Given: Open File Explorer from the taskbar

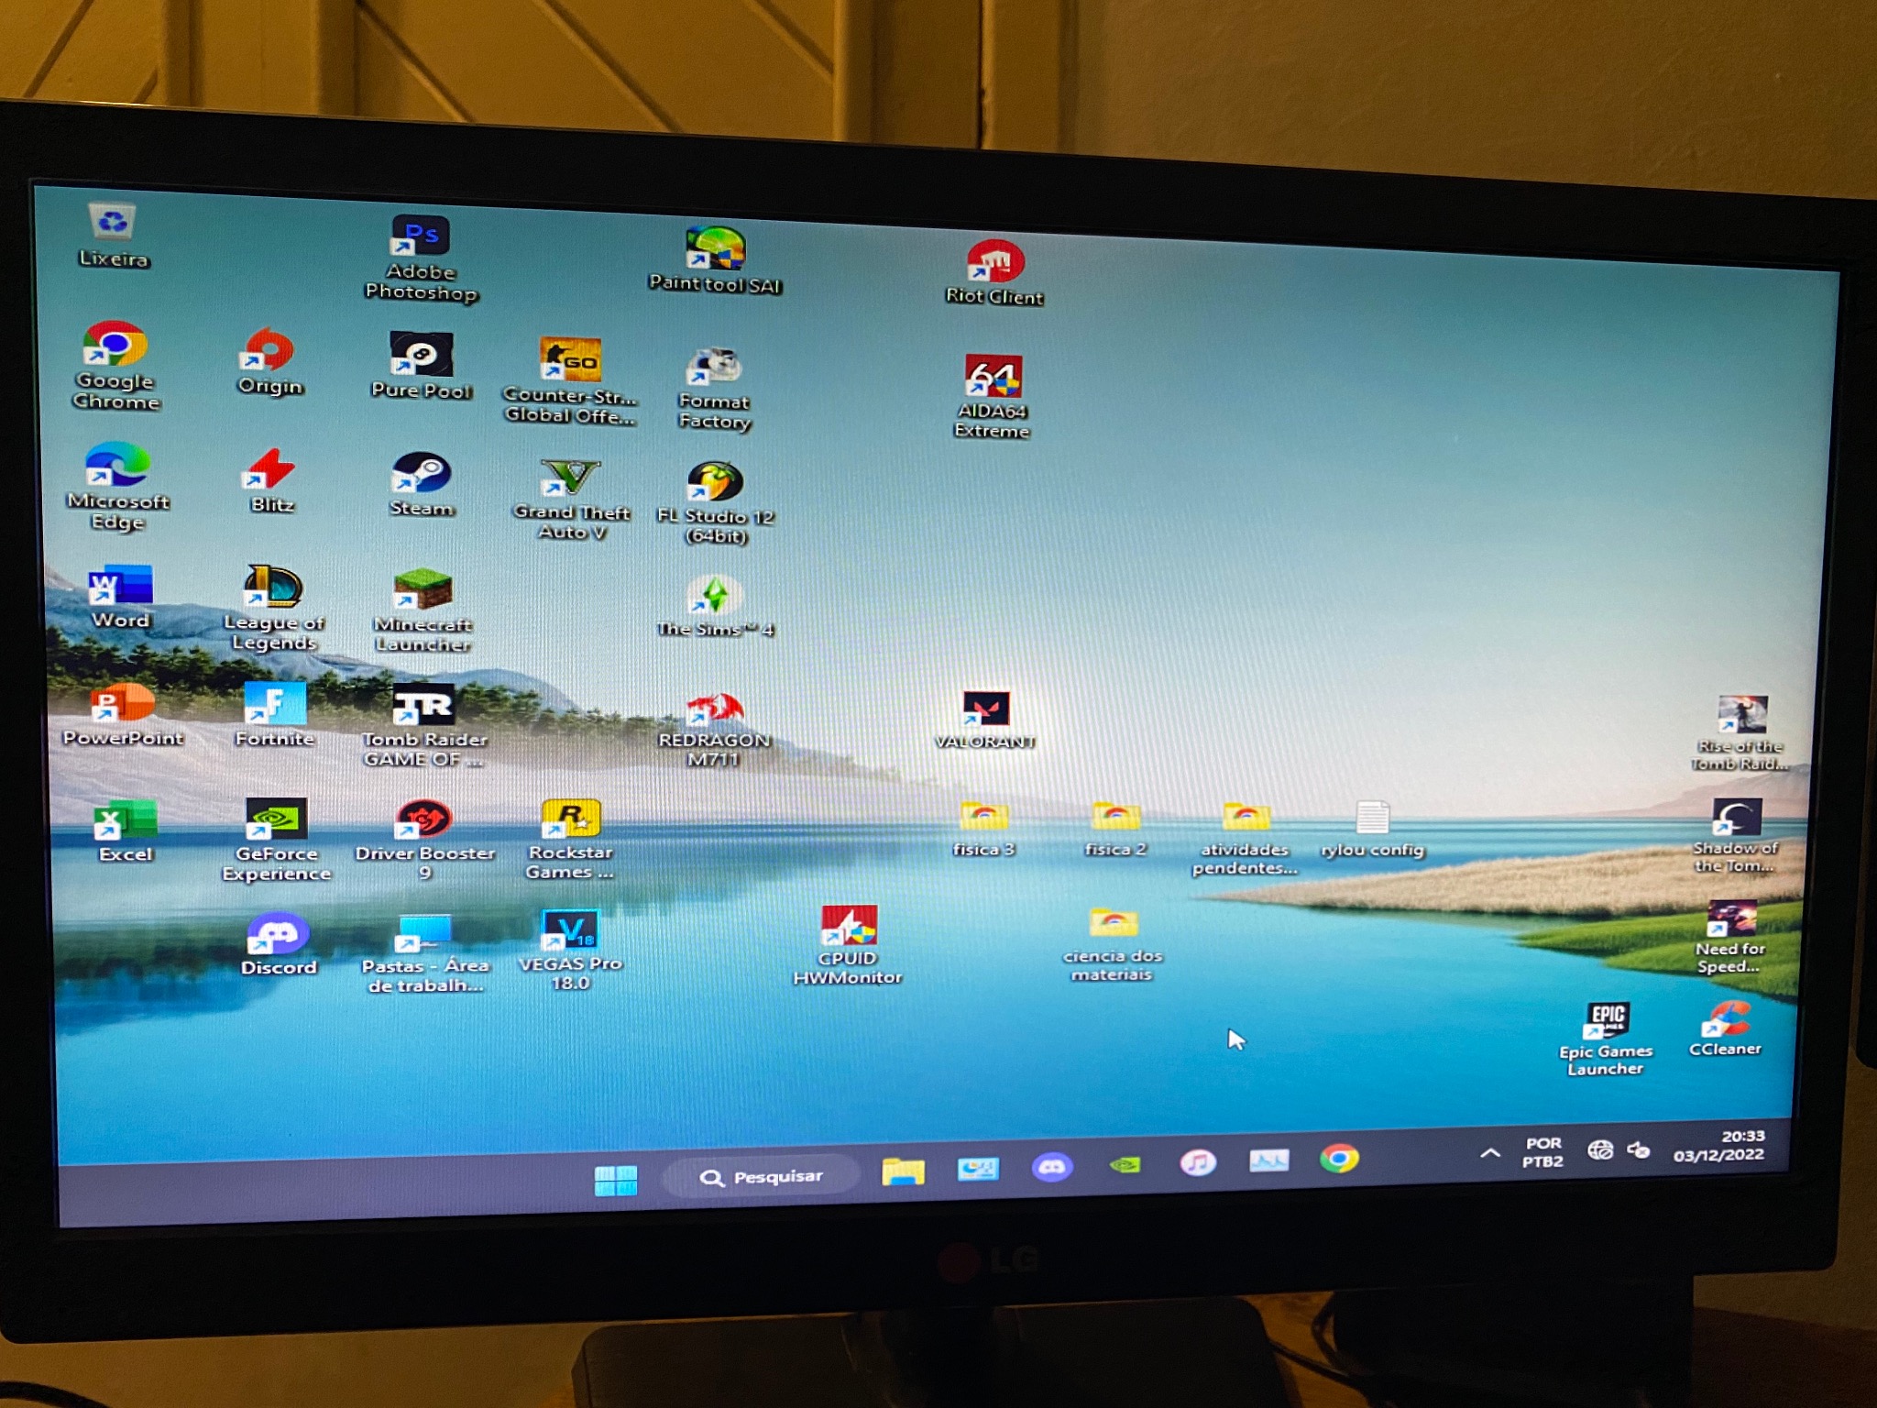Looking at the screenshot, I should [x=903, y=1171].
